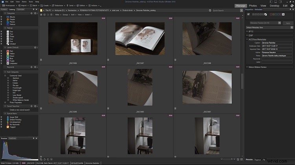The height and width of the screenshot is (165, 295).
Task: Expand the IPTC section
Action: tap(247, 31)
